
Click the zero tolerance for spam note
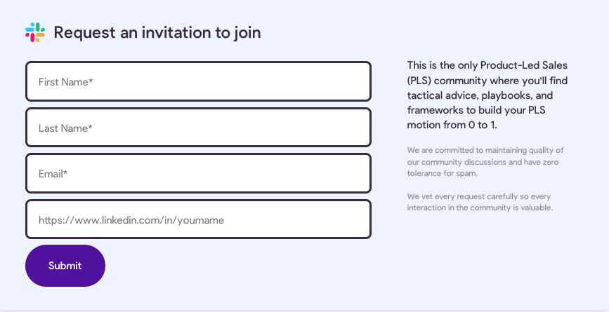(485, 162)
